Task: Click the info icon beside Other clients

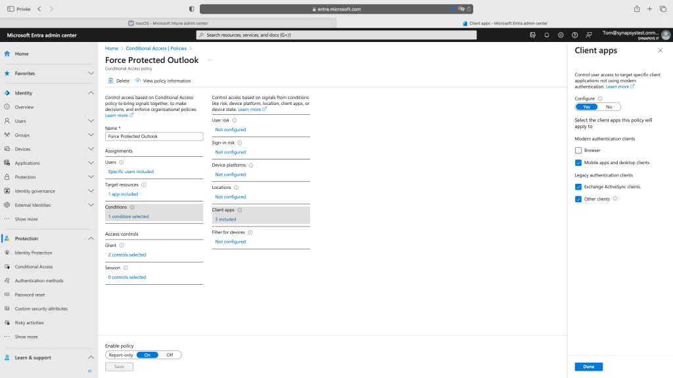Action: click(615, 199)
